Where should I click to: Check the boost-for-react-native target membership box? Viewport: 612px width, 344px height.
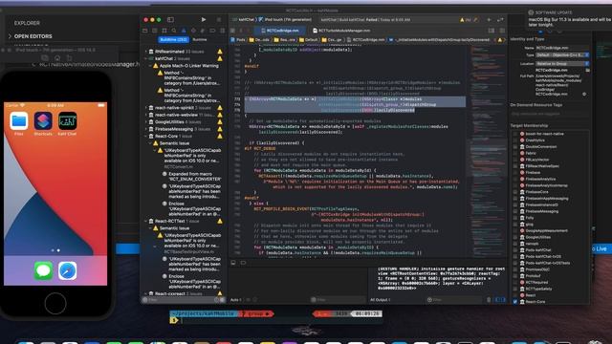(514, 134)
